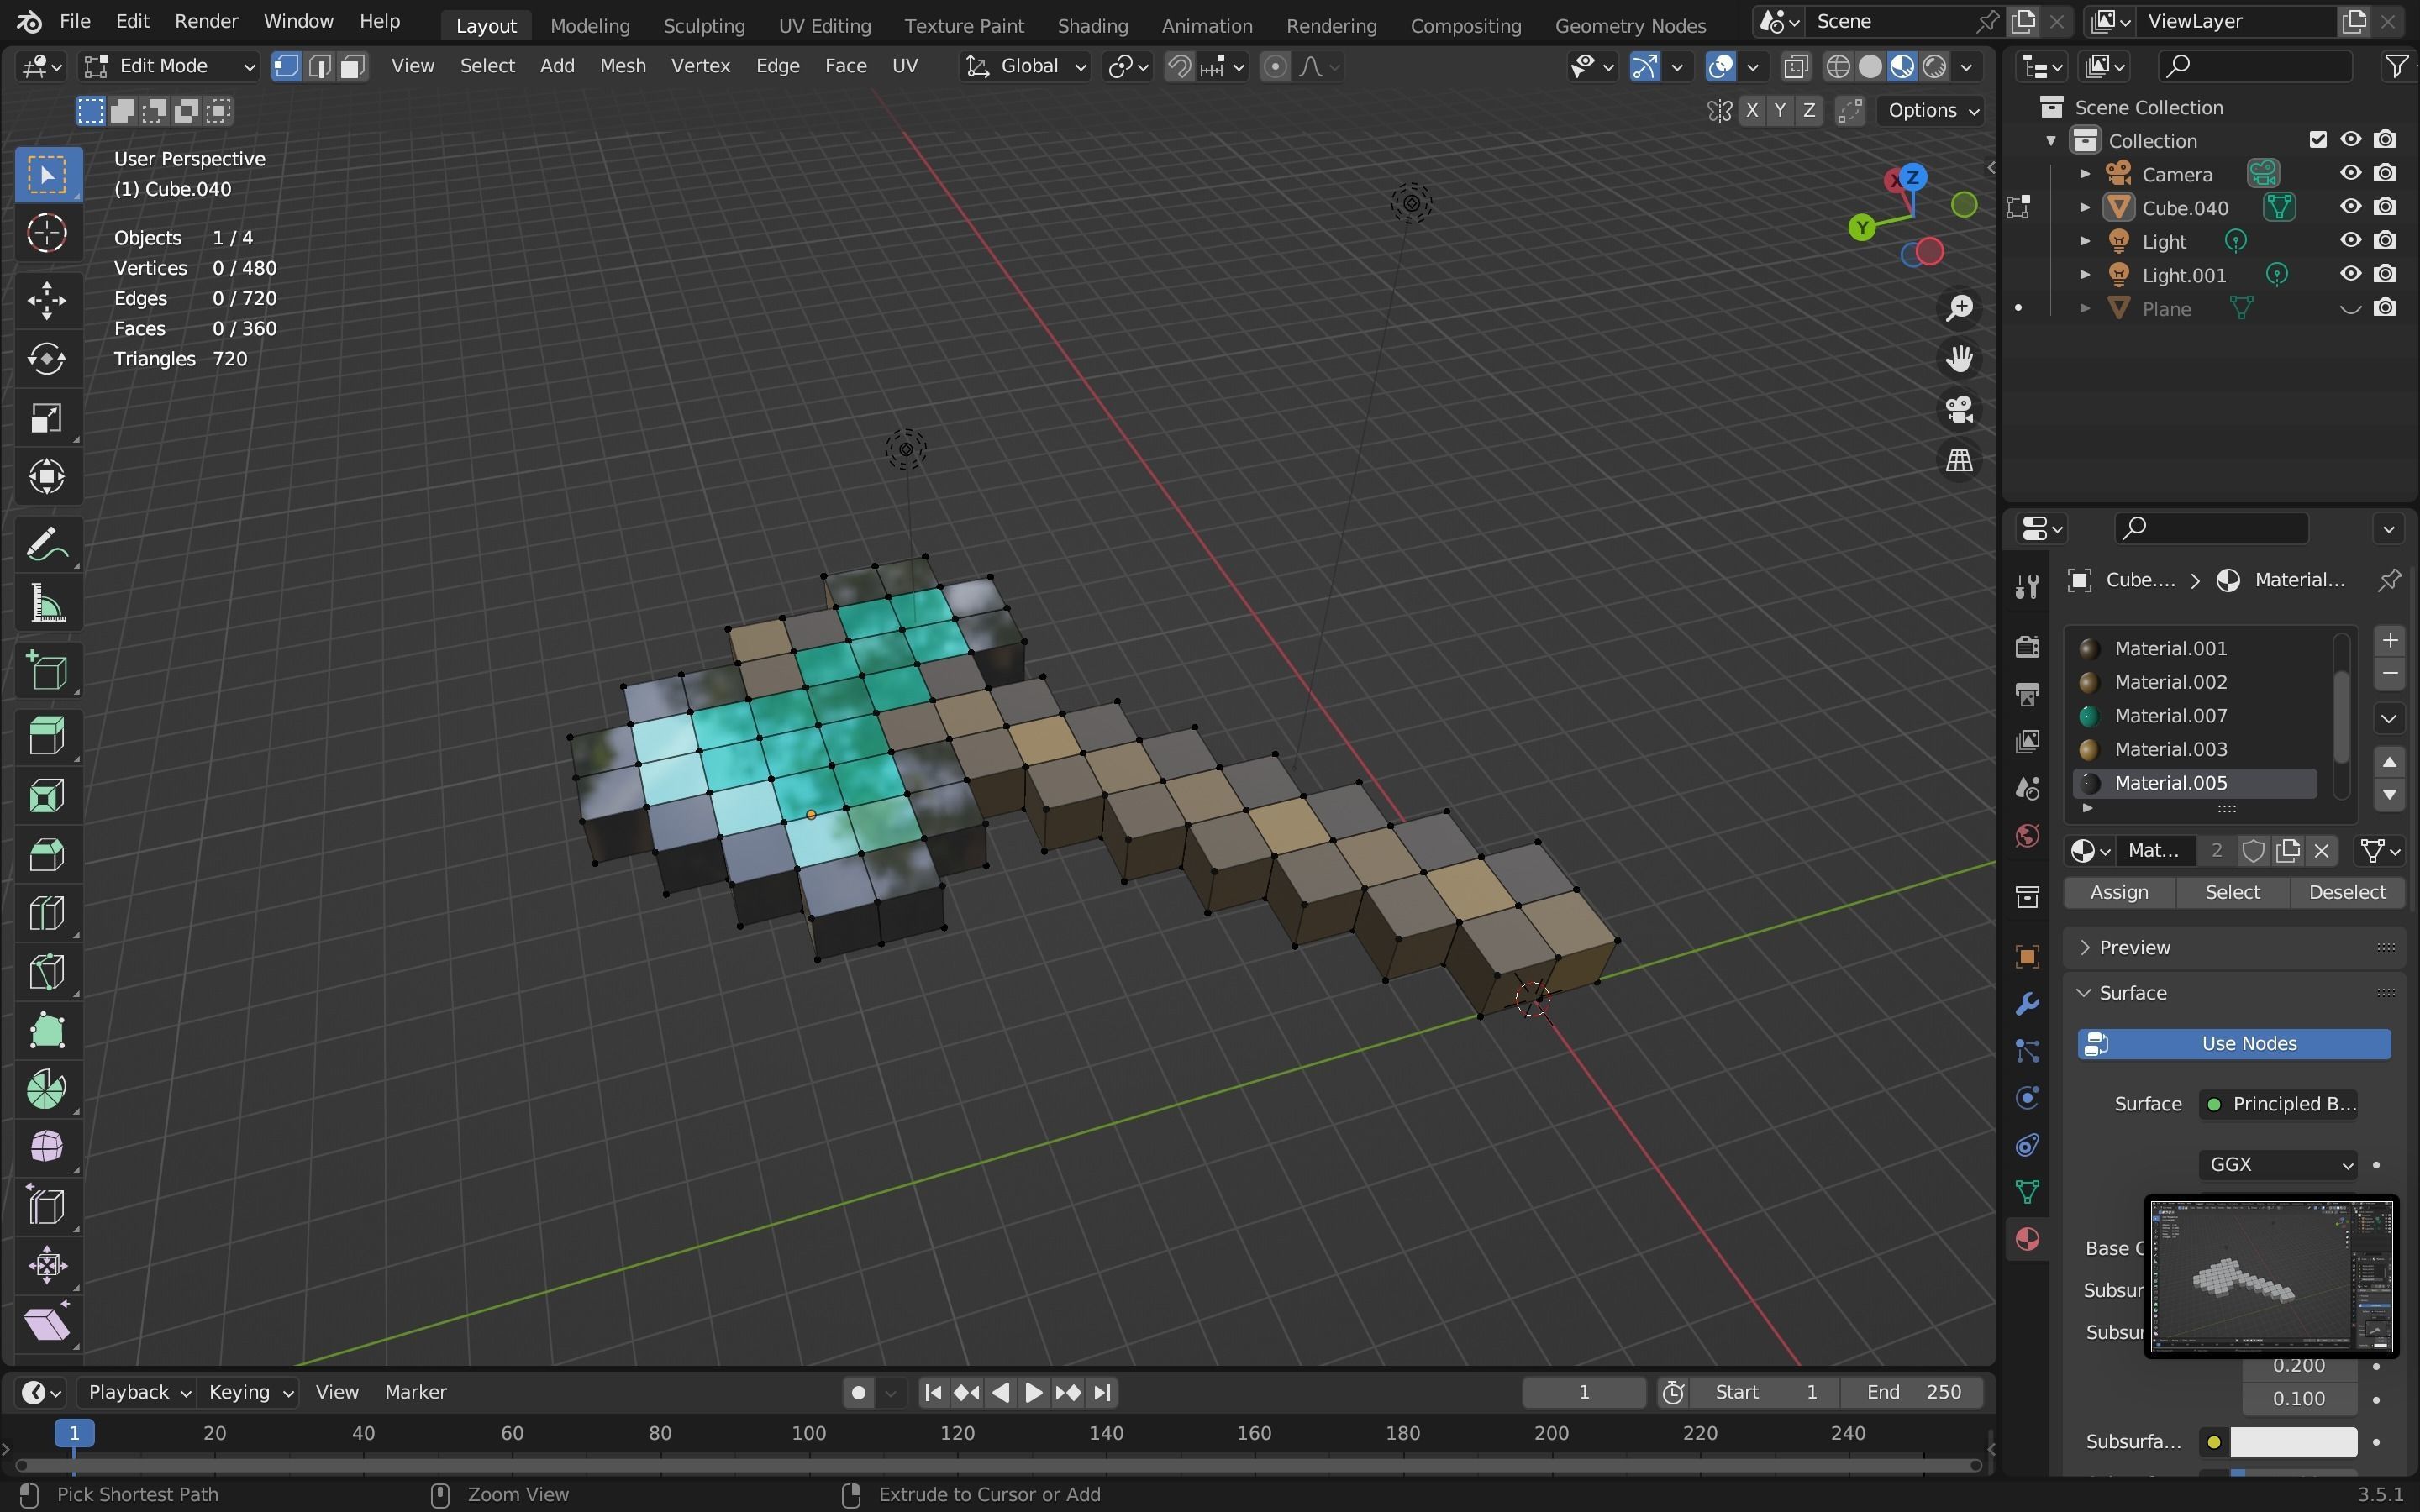Add a material slot
The width and height of the screenshot is (2420, 1512).
coord(2389,640)
